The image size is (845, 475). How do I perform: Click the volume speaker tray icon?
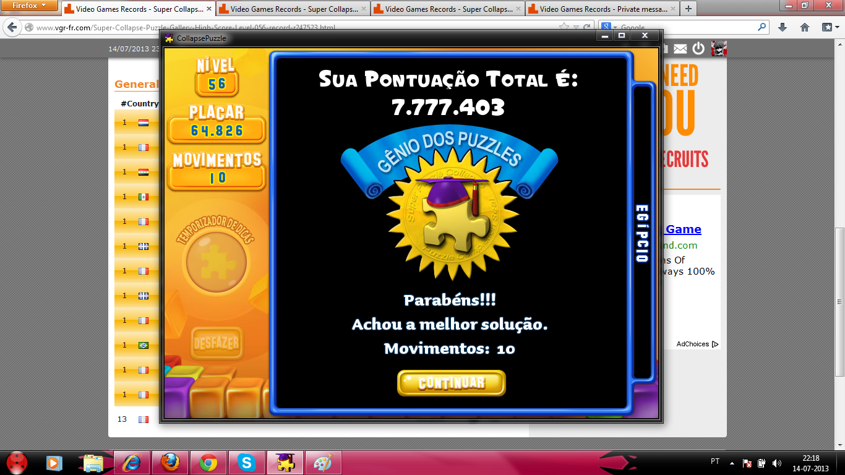pyautogui.click(x=777, y=463)
